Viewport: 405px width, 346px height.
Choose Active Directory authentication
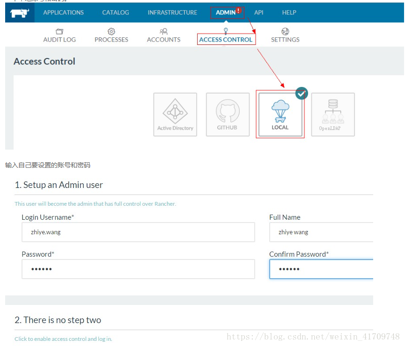175,115
